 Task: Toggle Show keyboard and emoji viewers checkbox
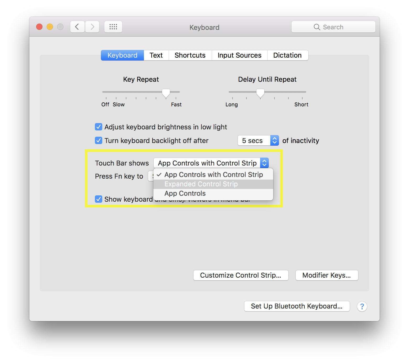[99, 199]
